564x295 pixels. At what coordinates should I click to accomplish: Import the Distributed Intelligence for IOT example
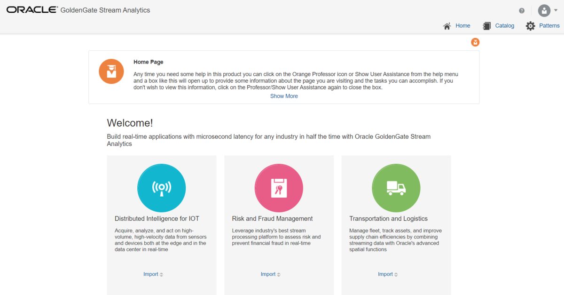pyautogui.click(x=151, y=274)
